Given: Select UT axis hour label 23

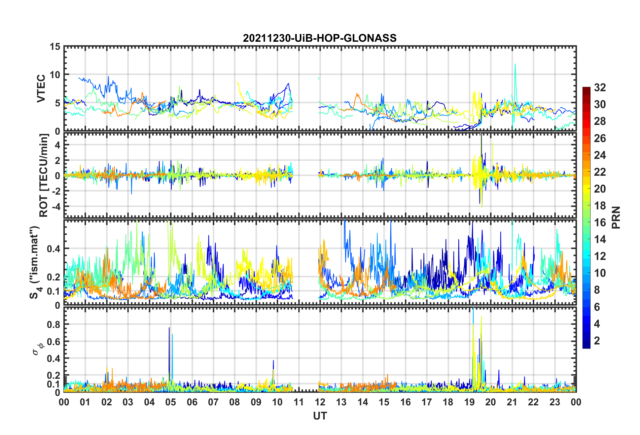Looking at the screenshot, I should [x=555, y=402].
